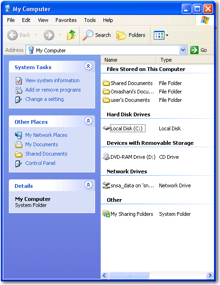The width and height of the screenshot is (220, 285).
Task: Collapse the Other Places panel
Action: click(89, 121)
